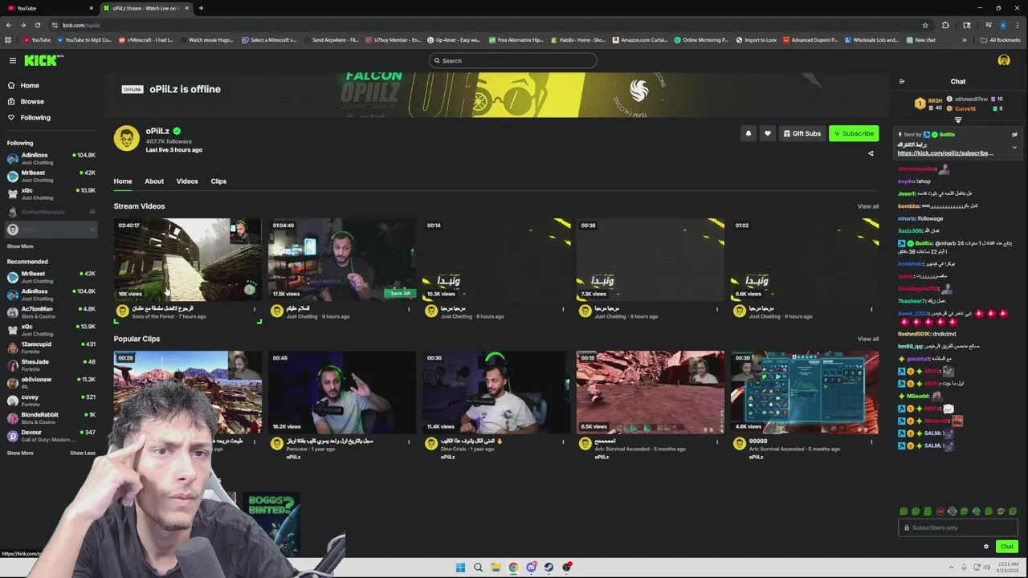
Task: Open All Bookmarks folder
Action: tap(1001, 39)
